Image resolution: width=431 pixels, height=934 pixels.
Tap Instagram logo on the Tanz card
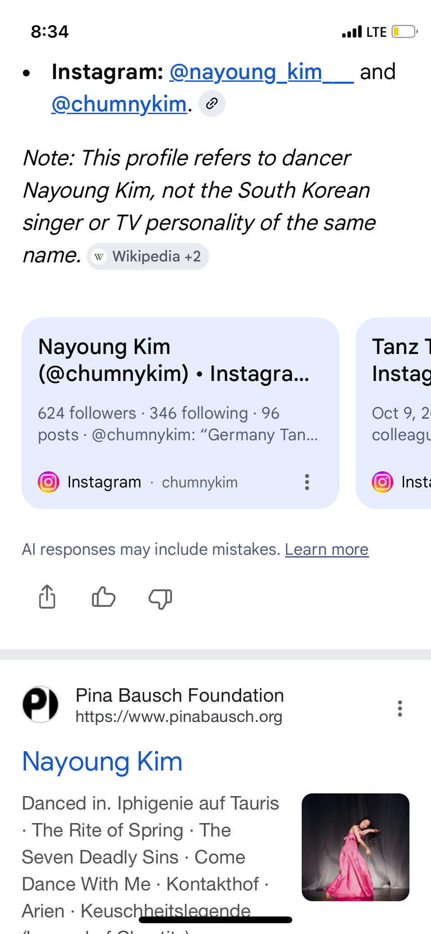383,482
